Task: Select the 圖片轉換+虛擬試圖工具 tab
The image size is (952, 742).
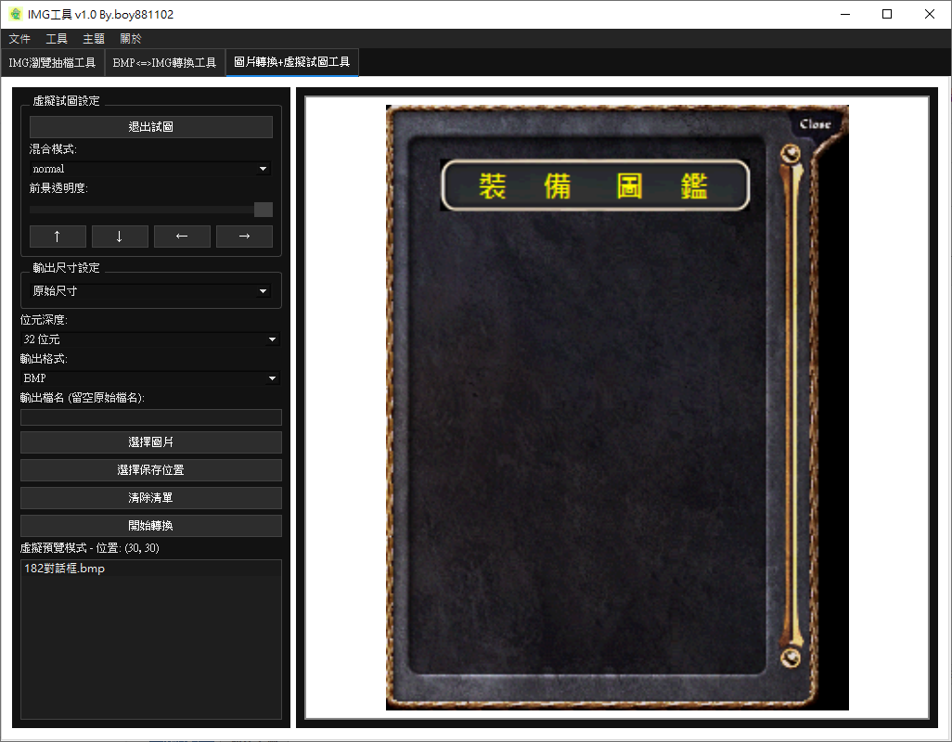Action: click(x=292, y=62)
